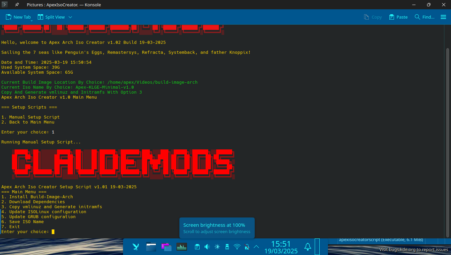The height and width of the screenshot is (255, 451).
Task: Click the Split View toolbar button
Action: [x=51, y=17]
